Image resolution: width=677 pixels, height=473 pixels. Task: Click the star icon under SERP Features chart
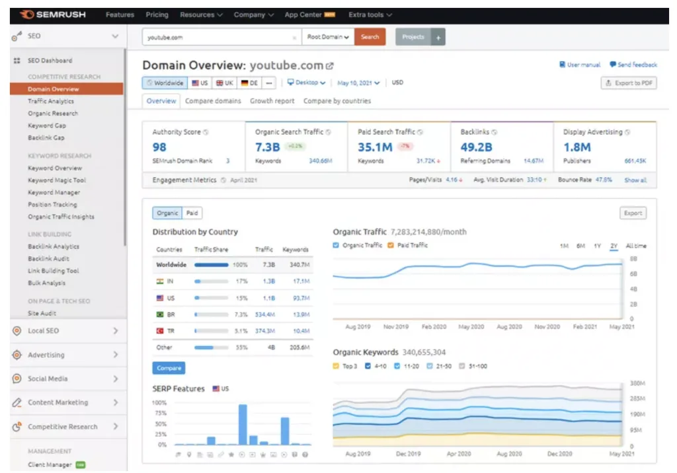point(231,455)
